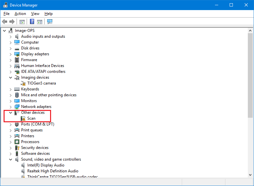Click the Disk drives icon
254x186 pixels.
(17, 48)
